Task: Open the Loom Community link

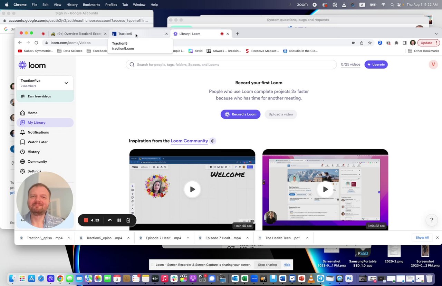Action: point(189,141)
